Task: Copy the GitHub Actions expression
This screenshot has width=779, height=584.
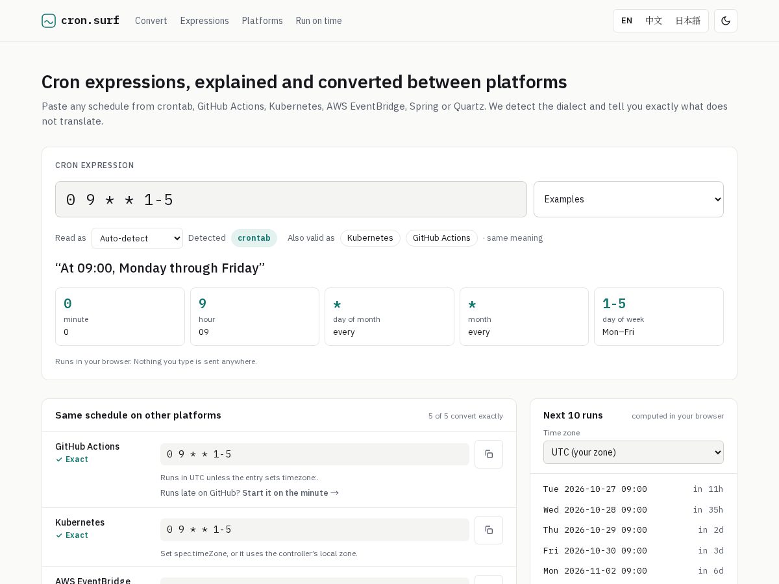Action: coord(489,454)
